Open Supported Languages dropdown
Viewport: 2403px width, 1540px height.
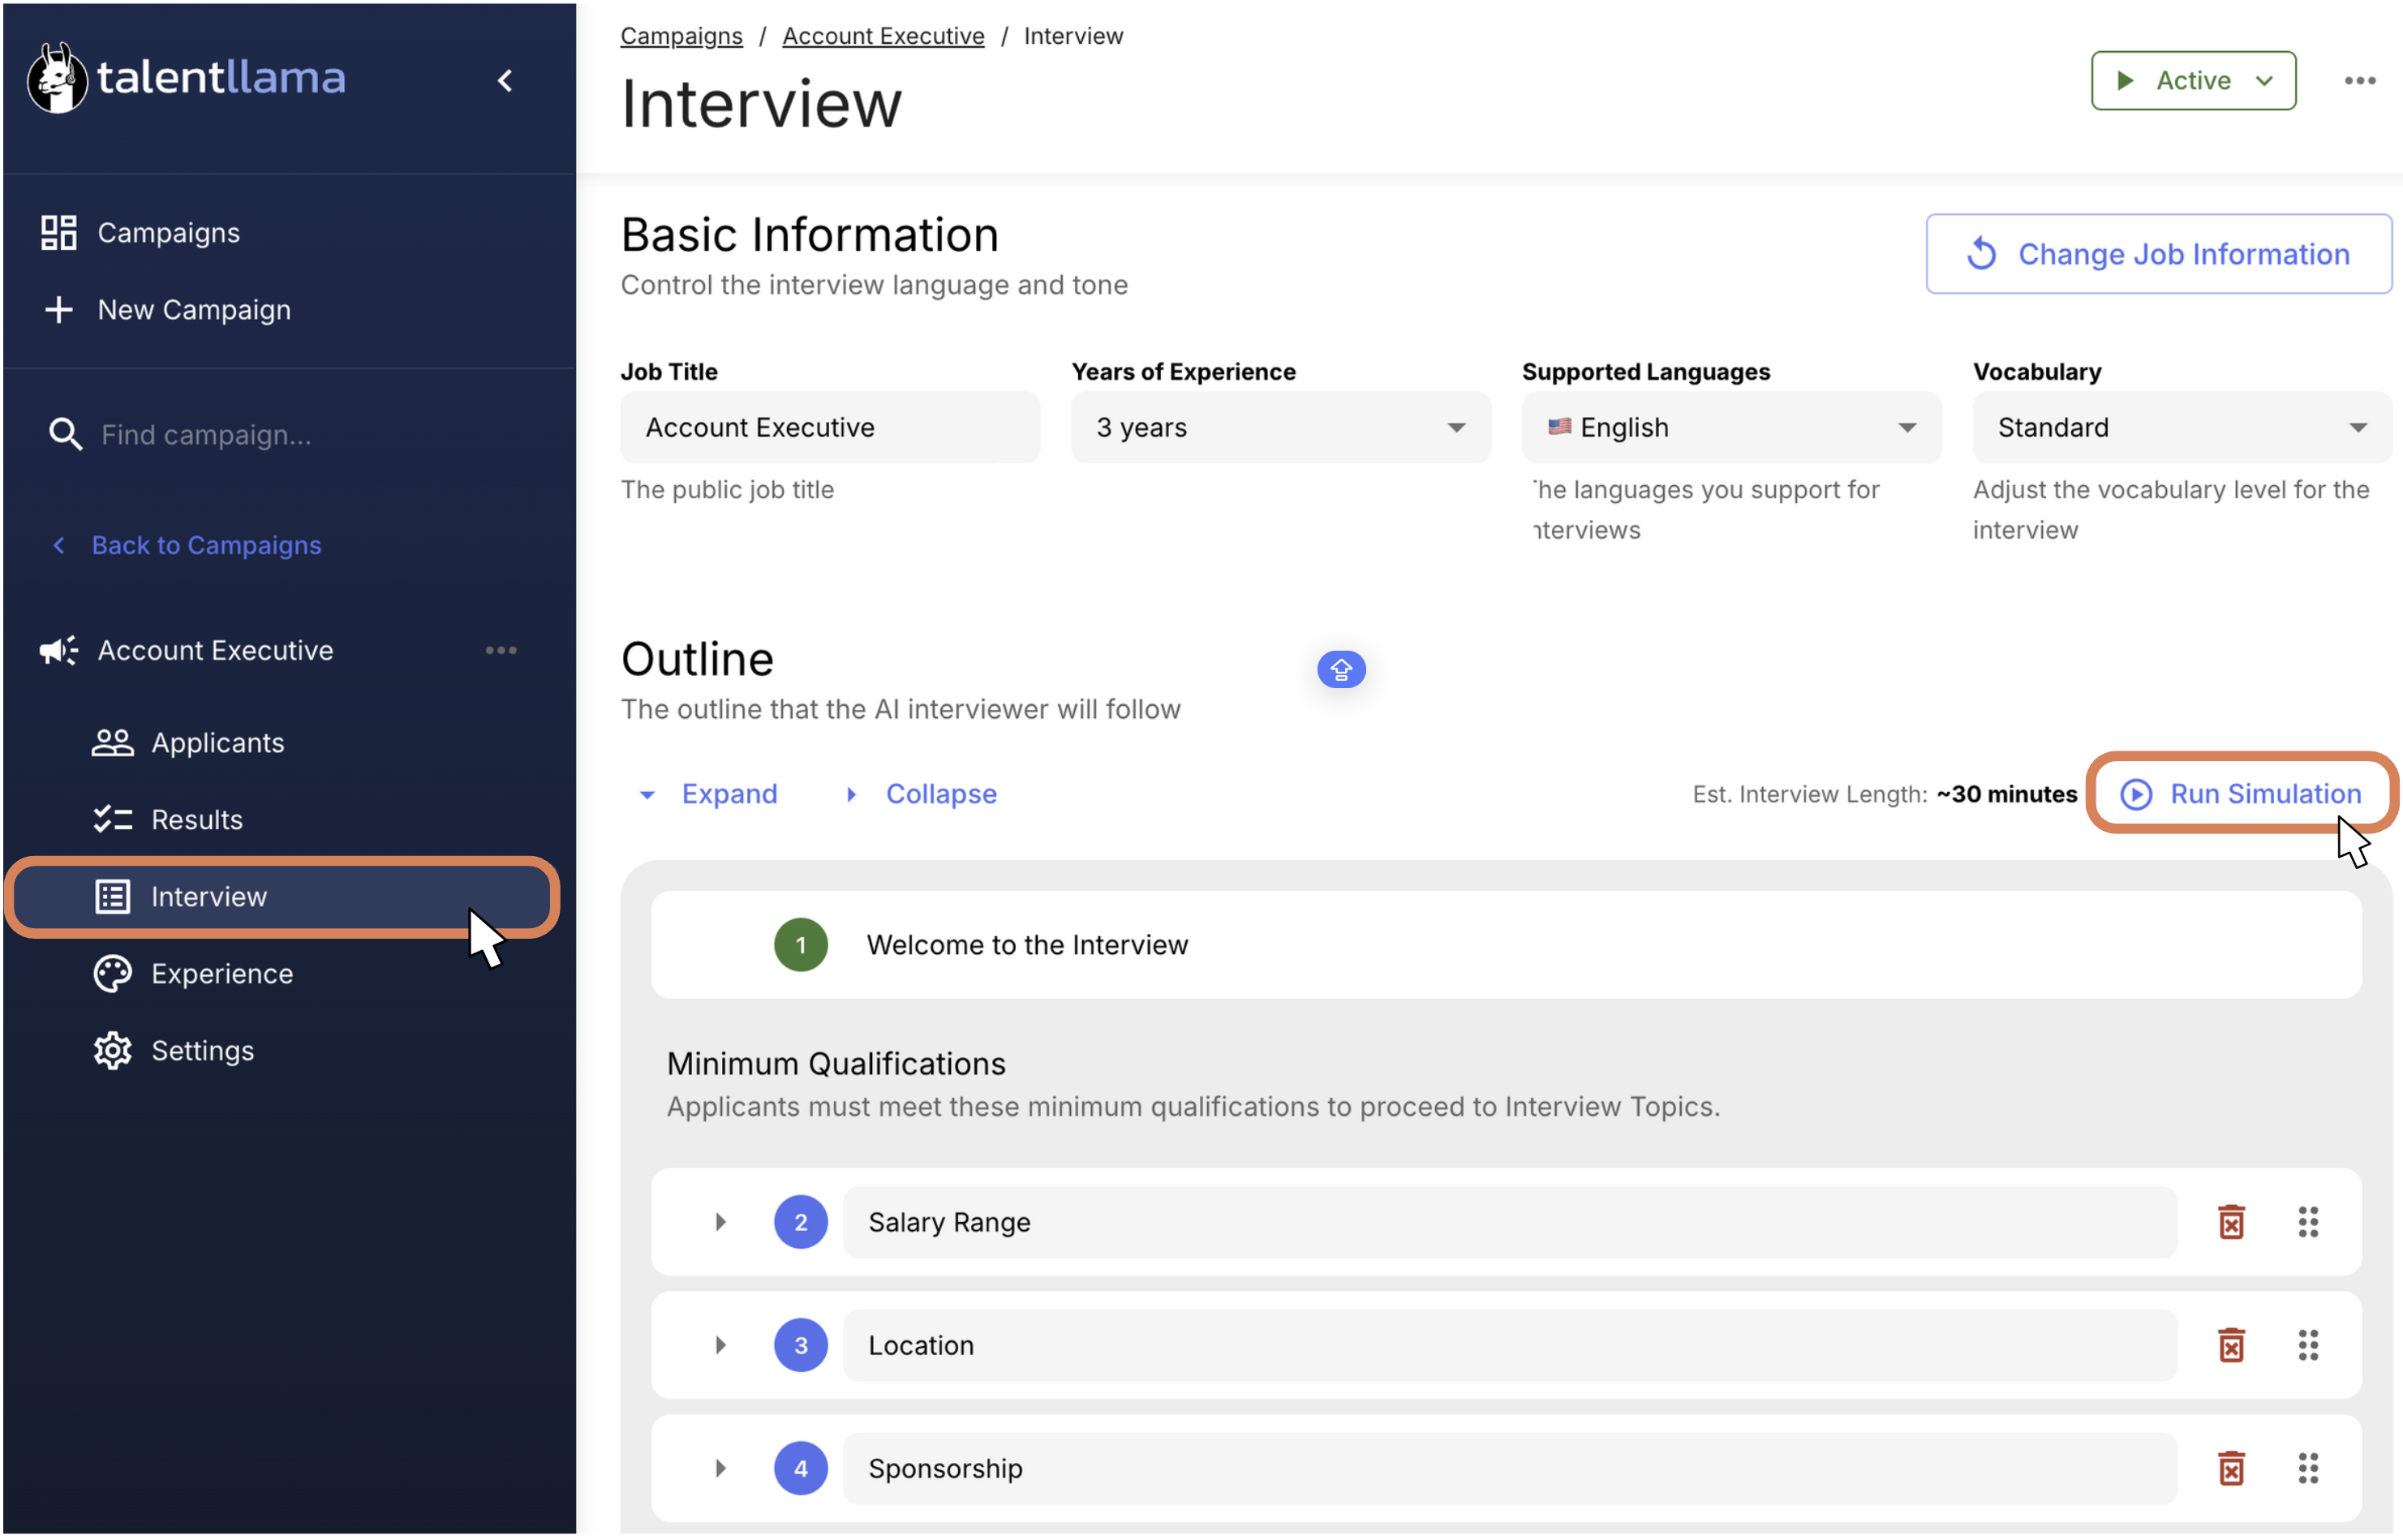[x=1730, y=427]
